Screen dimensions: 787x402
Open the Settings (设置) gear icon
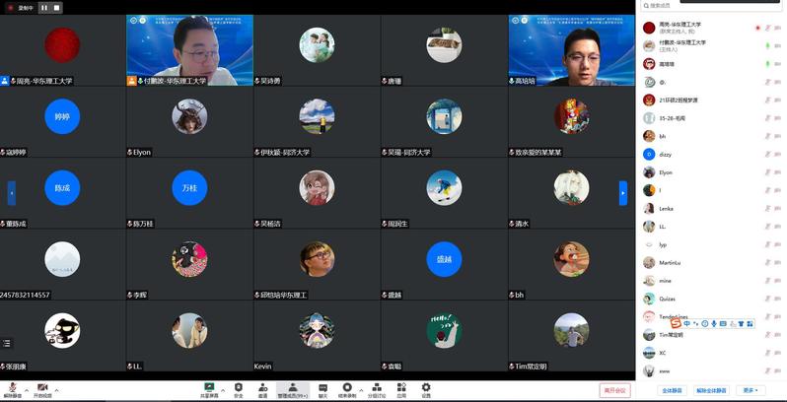coord(426,389)
